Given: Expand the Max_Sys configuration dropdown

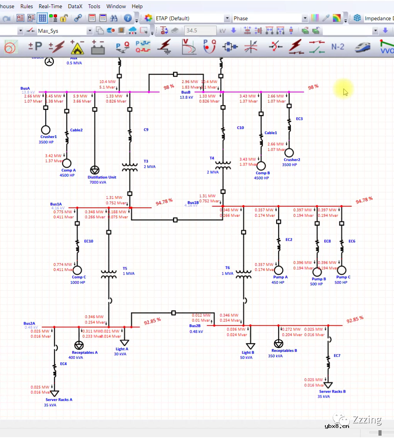Looking at the screenshot, I should [x=90, y=31].
